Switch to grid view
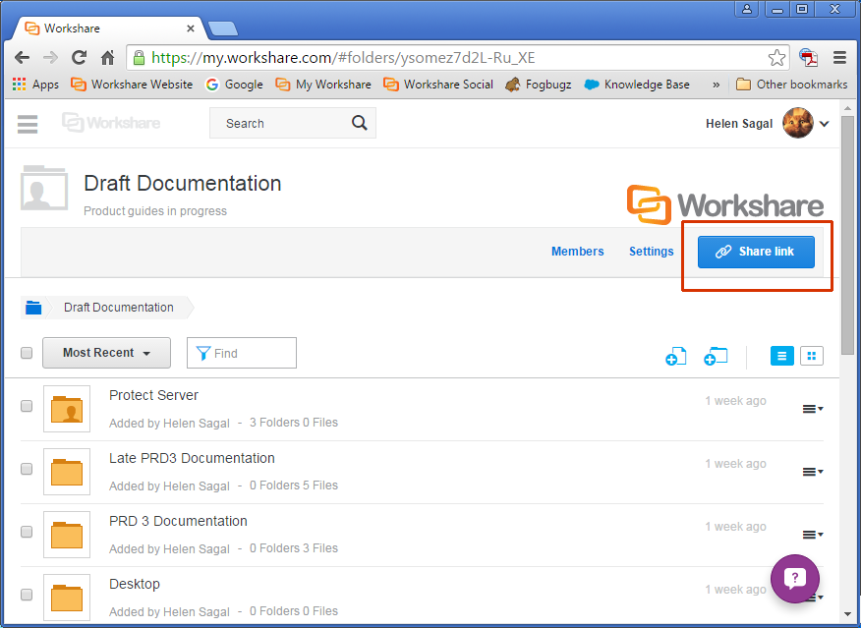Image resolution: width=861 pixels, height=628 pixels. 812,356
